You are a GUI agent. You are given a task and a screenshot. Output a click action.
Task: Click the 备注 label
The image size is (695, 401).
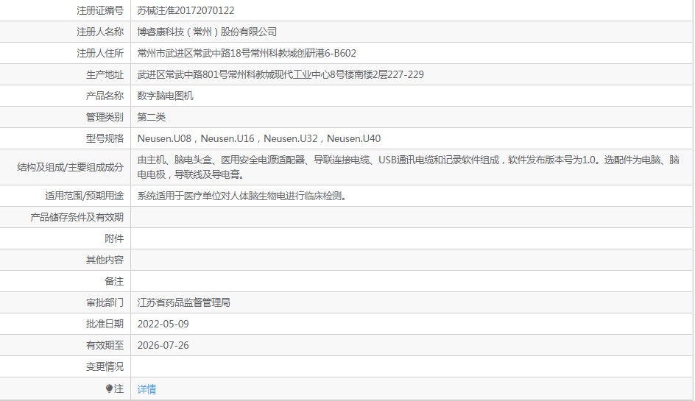pos(114,281)
